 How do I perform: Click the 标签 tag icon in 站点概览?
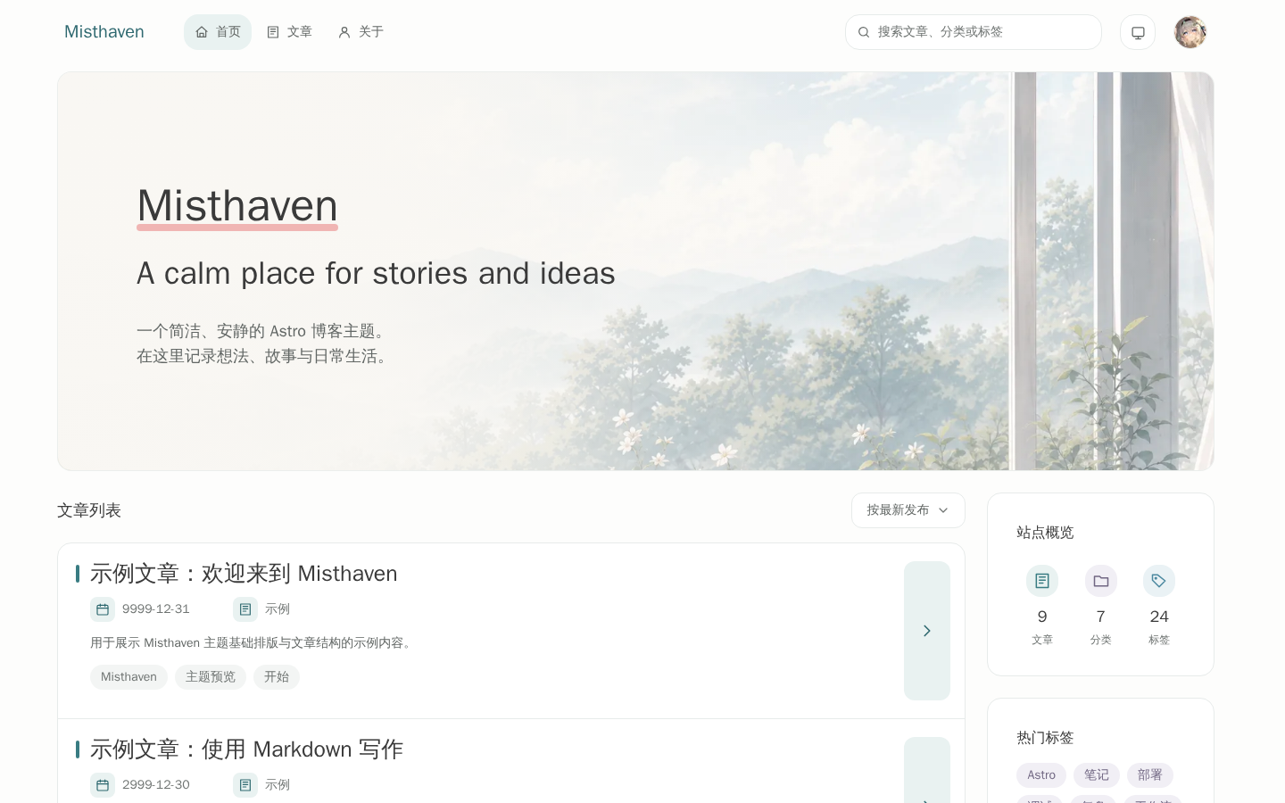pos(1159,581)
